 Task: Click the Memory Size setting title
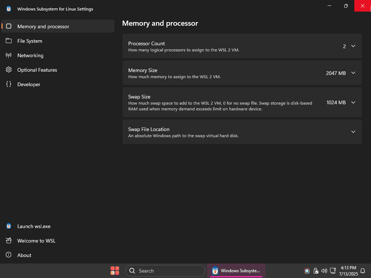tap(143, 70)
